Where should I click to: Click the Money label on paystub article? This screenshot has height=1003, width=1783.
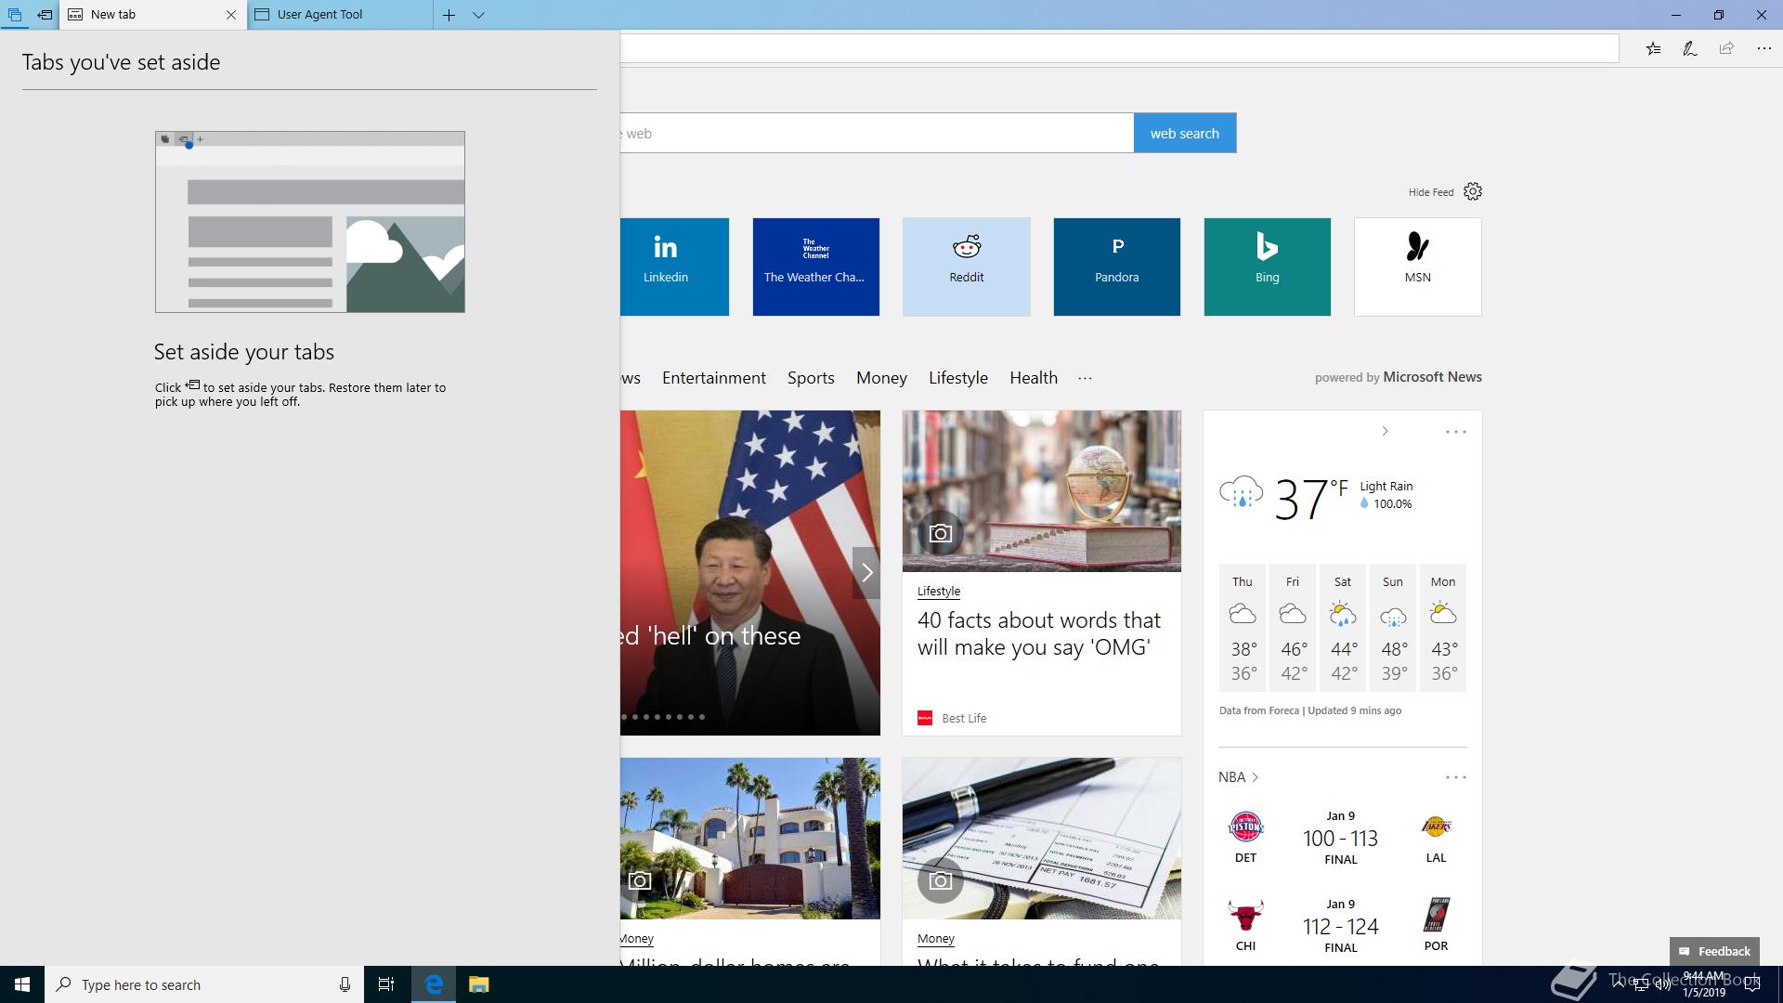[936, 939]
